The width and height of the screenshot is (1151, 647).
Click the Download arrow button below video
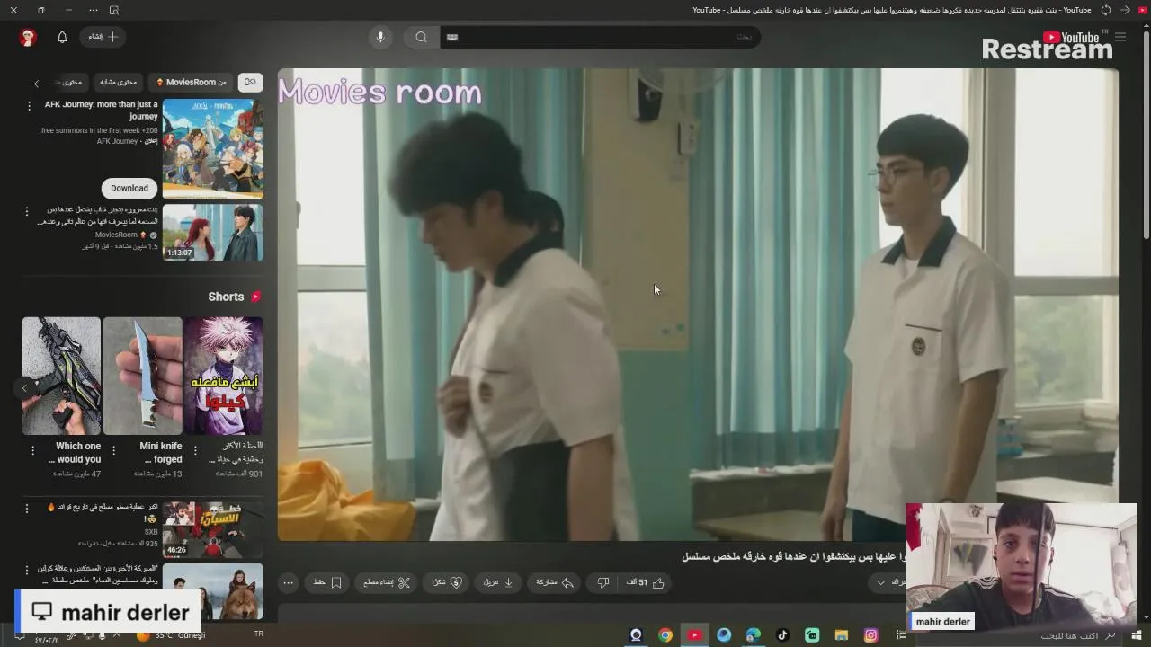(497, 582)
